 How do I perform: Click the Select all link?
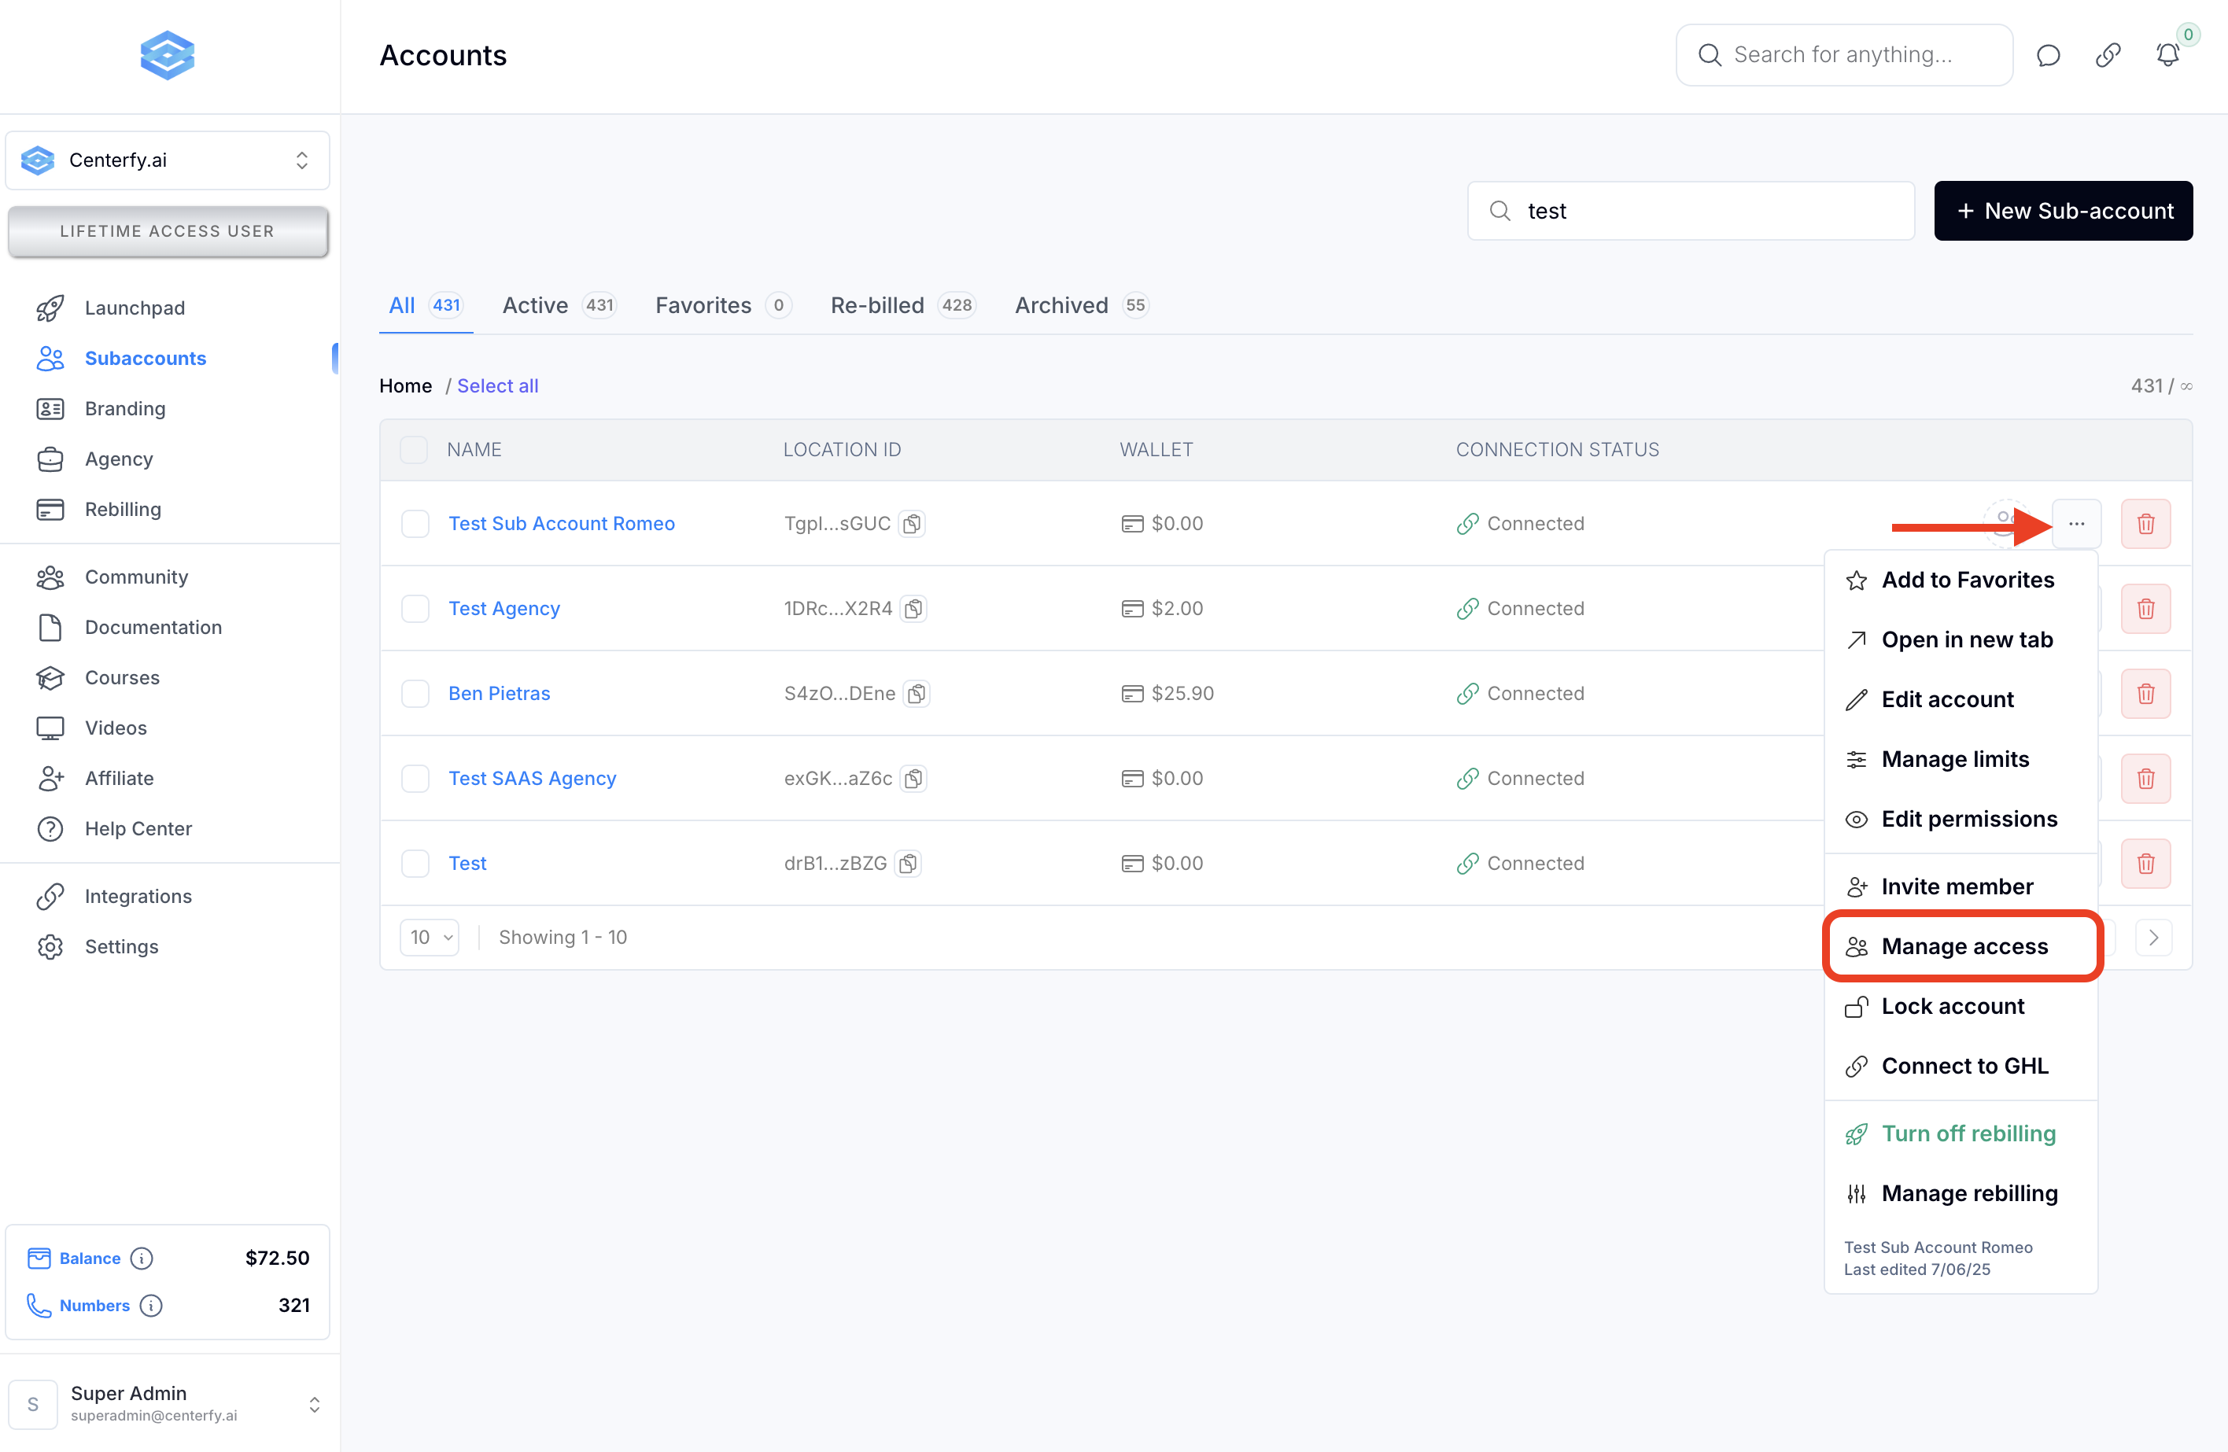point(497,385)
